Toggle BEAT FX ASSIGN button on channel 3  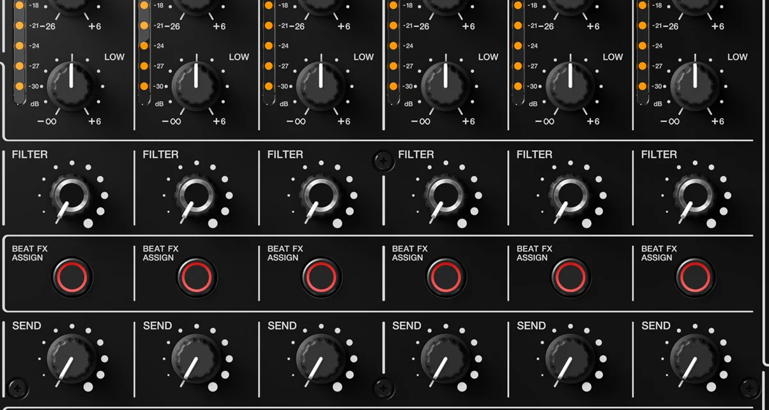(x=321, y=277)
